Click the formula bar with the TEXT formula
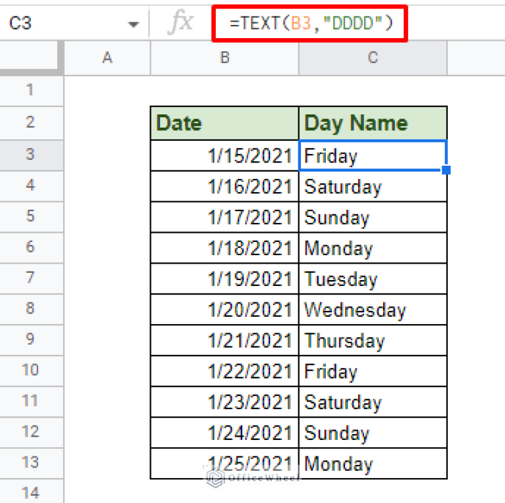The image size is (505, 503). pyautogui.click(x=310, y=24)
